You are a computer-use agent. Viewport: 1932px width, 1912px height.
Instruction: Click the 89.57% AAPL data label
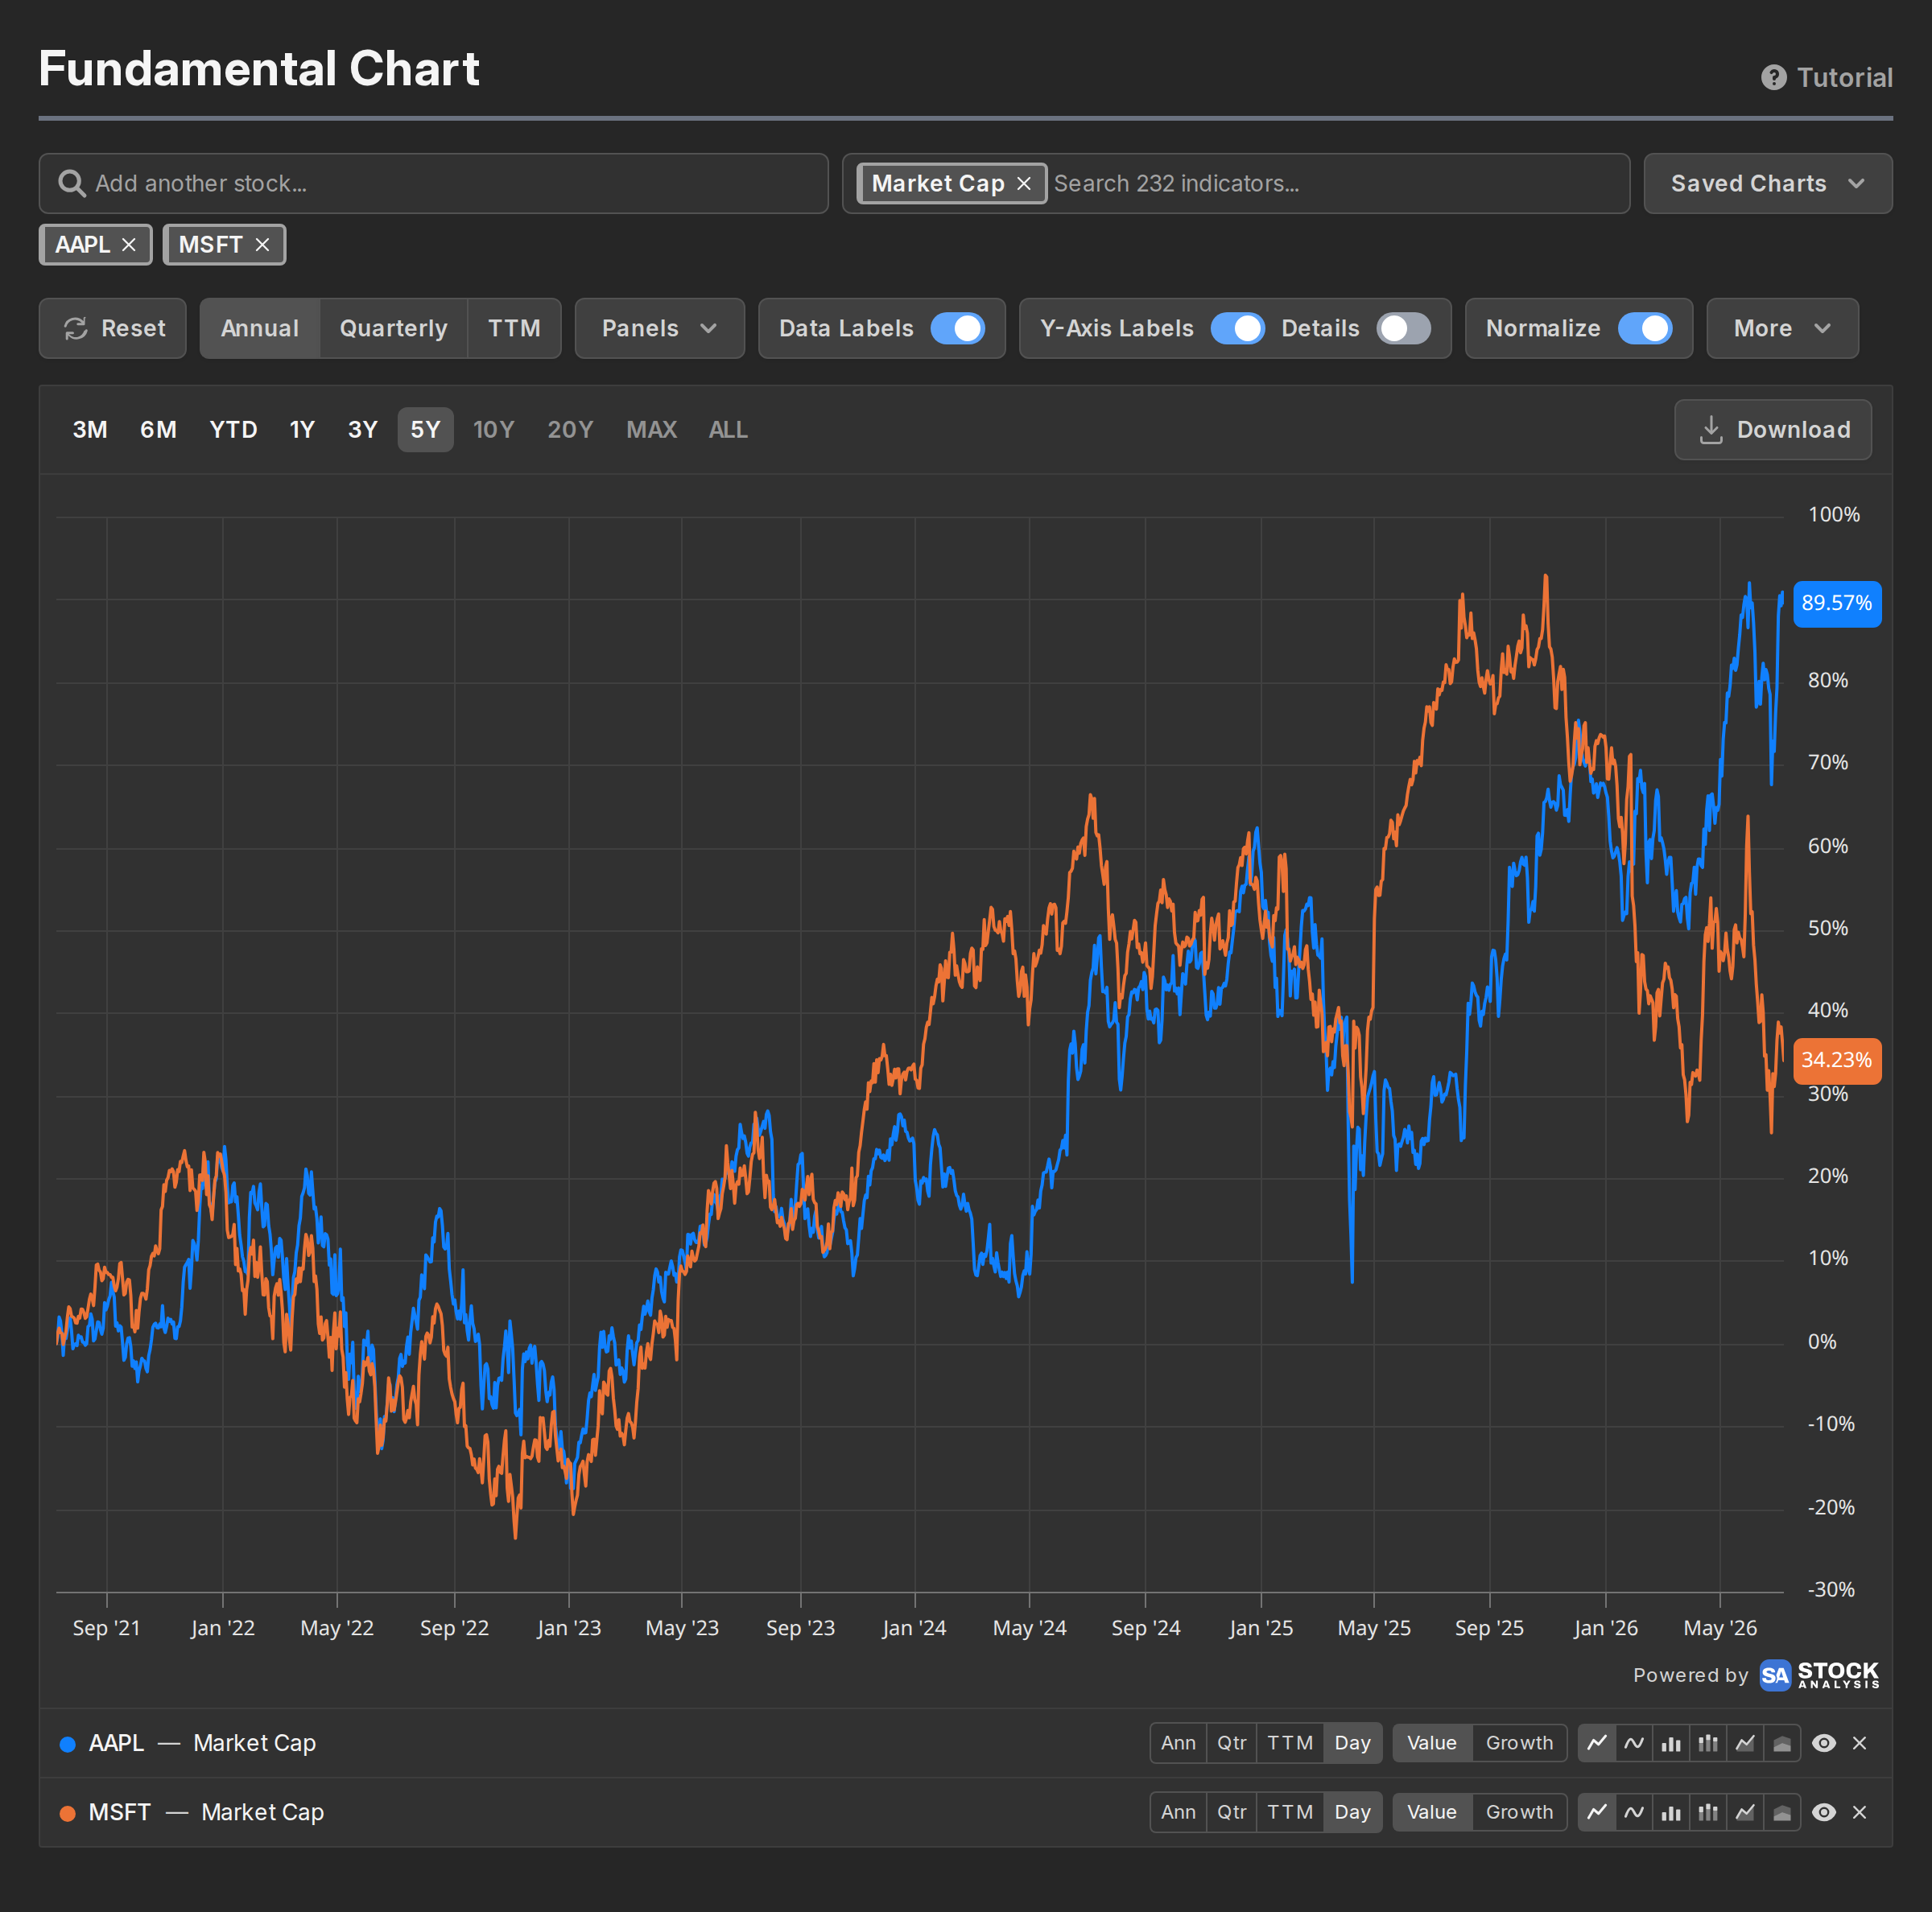1837,604
